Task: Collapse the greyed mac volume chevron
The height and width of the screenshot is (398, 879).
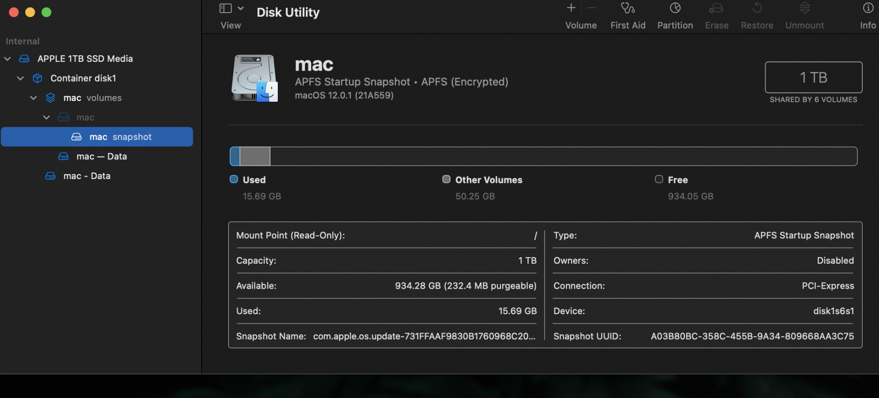Action: [47, 117]
